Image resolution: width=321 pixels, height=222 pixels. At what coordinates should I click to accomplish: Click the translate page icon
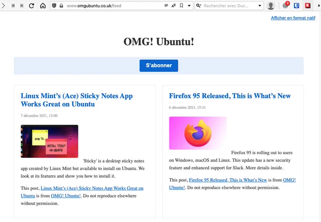[x=174, y=6]
